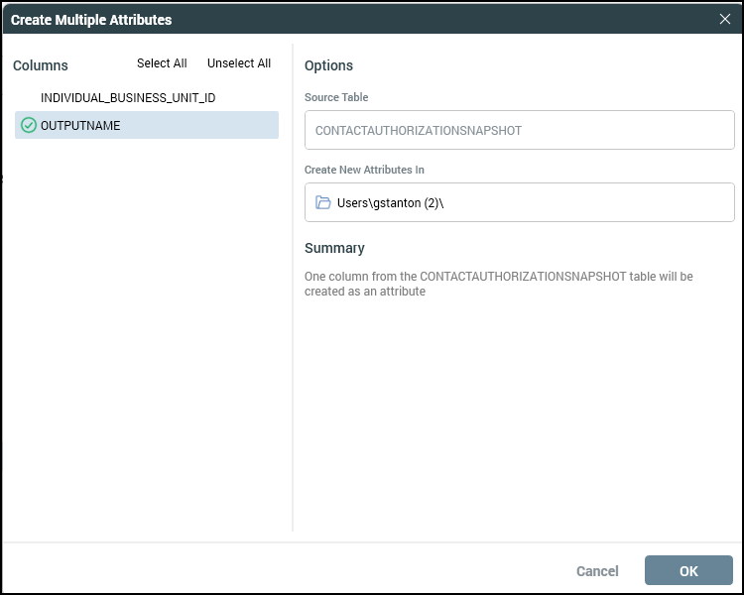The width and height of the screenshot is (744, 595).
Task: Open the Create New Attributes In picker
Action: (519, 202)
